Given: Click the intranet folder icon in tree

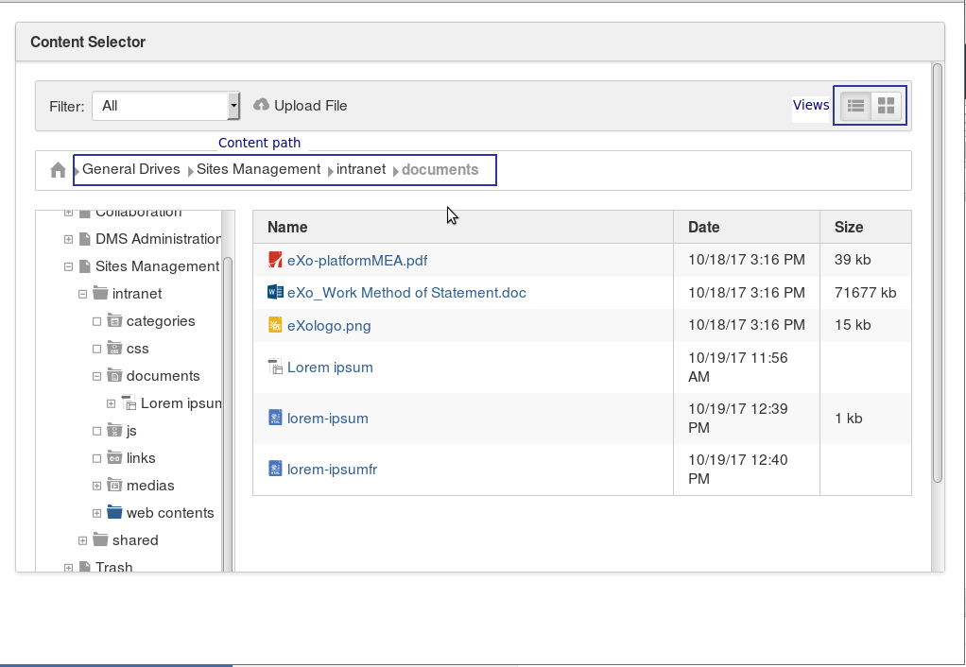Looking at the screenshot, I should coord(100,293).
